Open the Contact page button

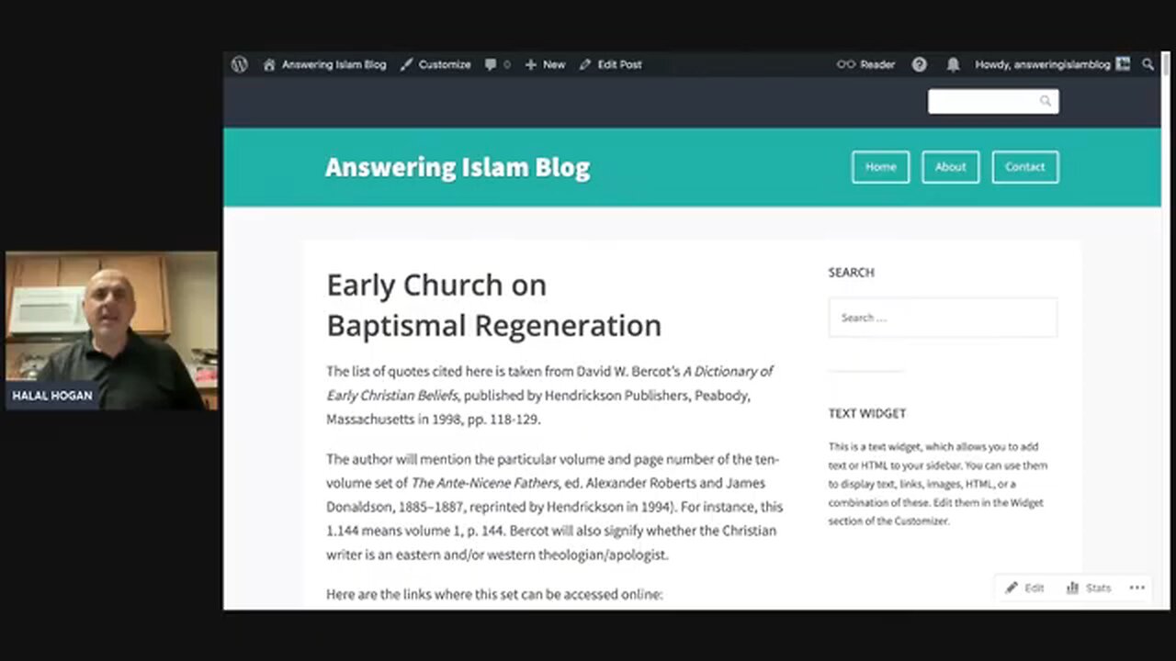click(x=1024, y=167)
